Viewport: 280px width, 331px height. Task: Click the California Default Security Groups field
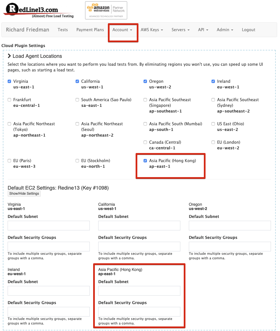pos(139,247)
